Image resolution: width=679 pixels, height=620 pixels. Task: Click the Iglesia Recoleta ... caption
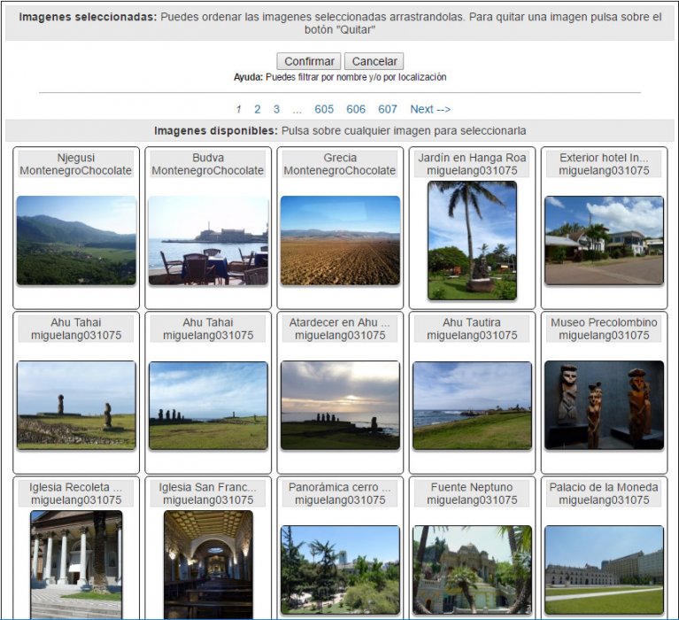pos(76,493)
